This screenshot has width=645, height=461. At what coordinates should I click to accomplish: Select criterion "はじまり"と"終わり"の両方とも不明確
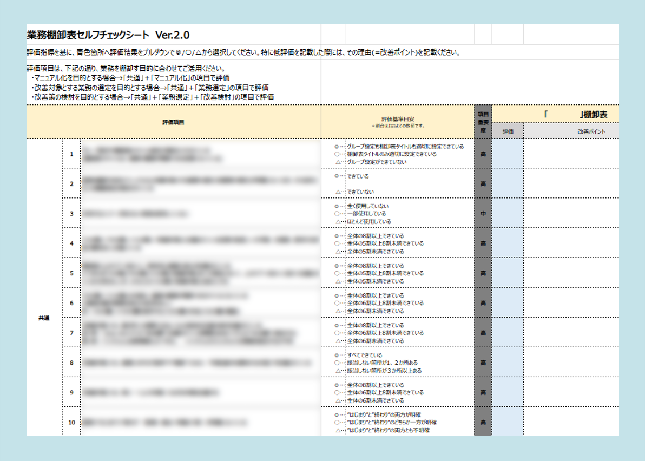[x=388, y=430]
